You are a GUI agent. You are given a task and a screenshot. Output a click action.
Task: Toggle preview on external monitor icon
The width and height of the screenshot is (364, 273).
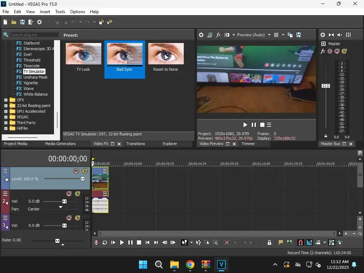pyautogui.click(x=210, y=35)
